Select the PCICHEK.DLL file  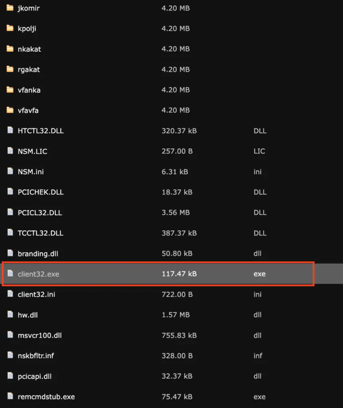41,192
